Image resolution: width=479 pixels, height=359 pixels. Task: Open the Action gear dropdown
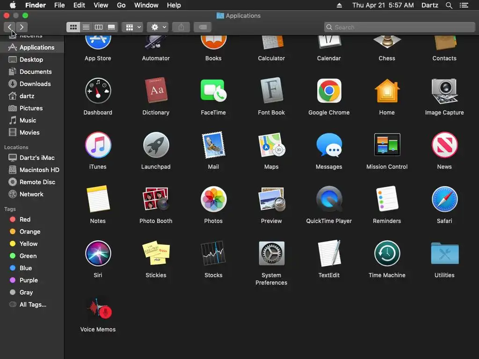[x=158, y=27]
